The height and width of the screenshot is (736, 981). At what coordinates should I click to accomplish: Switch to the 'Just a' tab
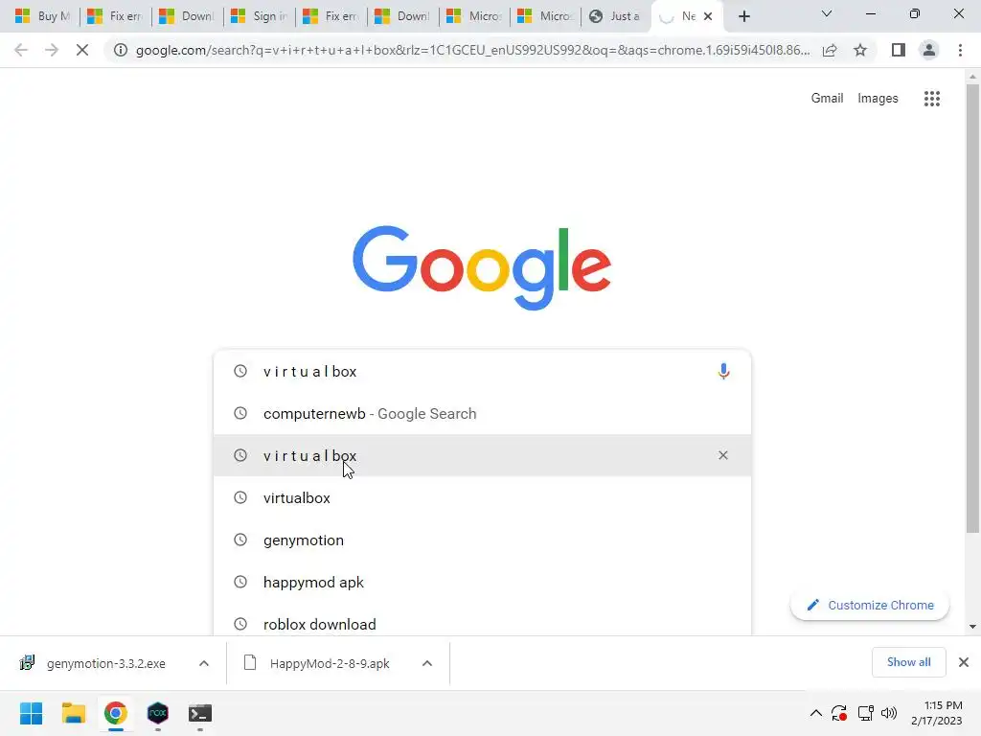(616, 16)
